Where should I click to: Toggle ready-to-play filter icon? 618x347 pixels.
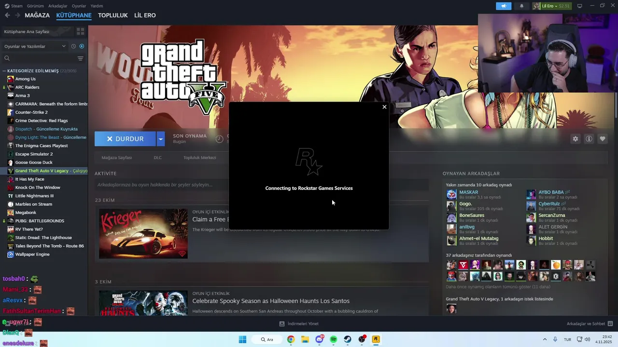pos(82,46)
